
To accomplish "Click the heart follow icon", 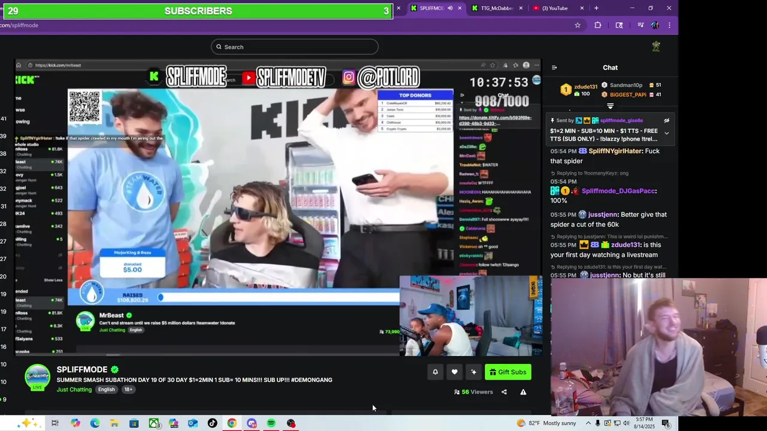I will [454, 372].
